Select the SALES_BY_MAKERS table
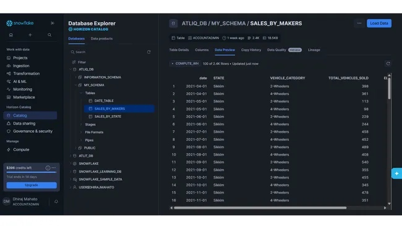402x226 pixels. [x=119, y=109]
